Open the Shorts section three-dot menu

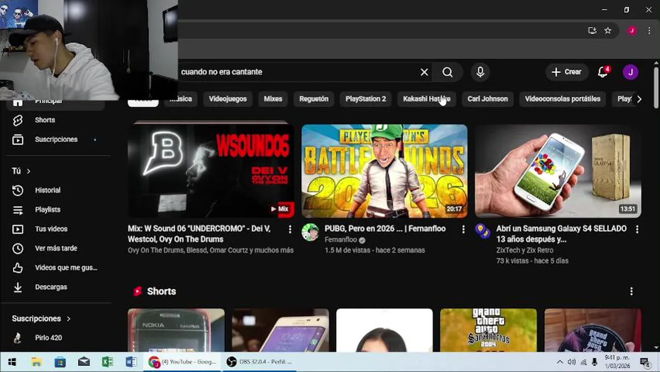coord(631,291)
